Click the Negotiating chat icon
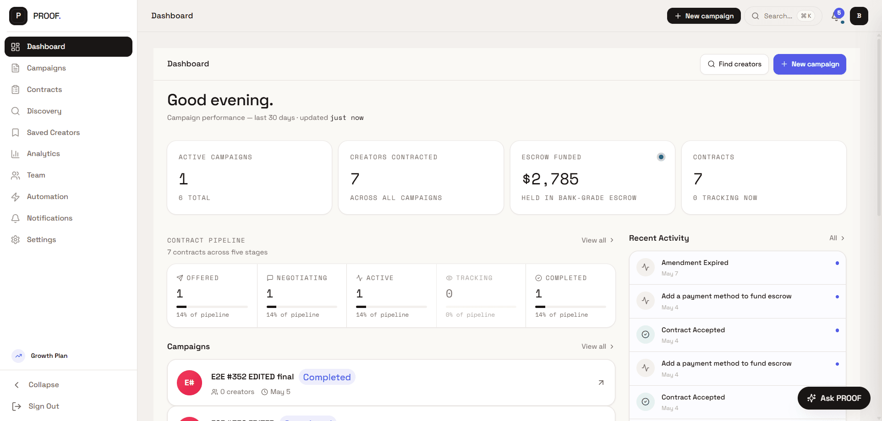The image size is (882, 421). [x=270, y=278]
